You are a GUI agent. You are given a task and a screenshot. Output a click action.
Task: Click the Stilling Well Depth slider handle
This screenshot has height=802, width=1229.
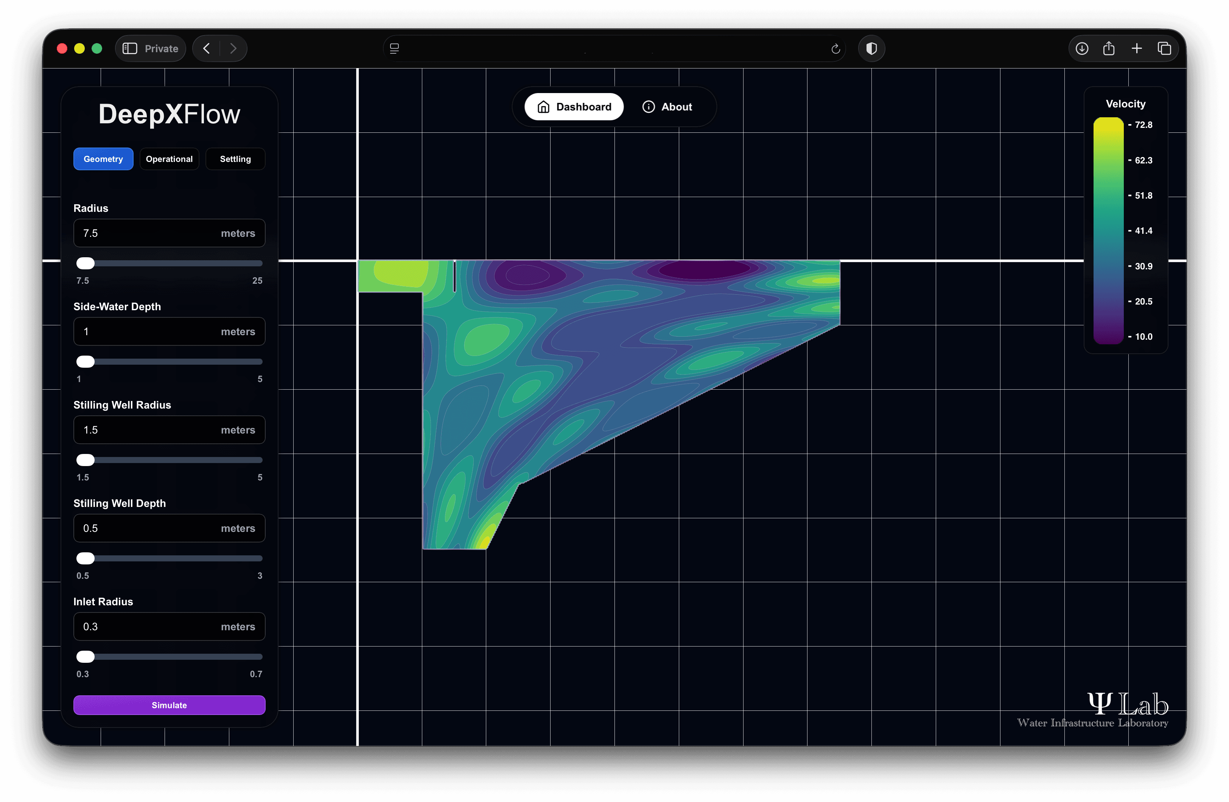(86, 558)
